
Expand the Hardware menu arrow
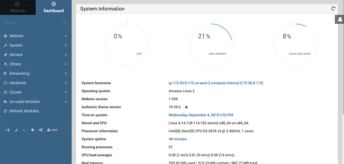(x=65, y=83)
